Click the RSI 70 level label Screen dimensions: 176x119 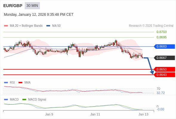pos(158,89)
